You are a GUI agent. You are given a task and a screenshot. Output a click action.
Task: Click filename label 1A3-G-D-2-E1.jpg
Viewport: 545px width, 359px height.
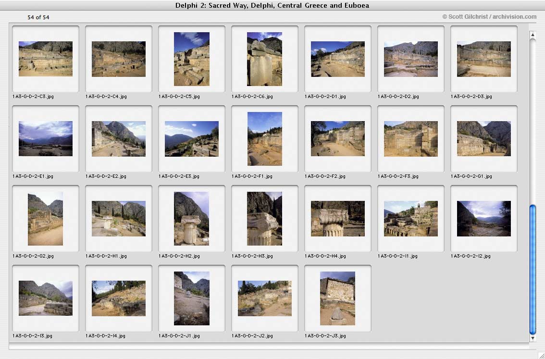click(x=33, y=176)
